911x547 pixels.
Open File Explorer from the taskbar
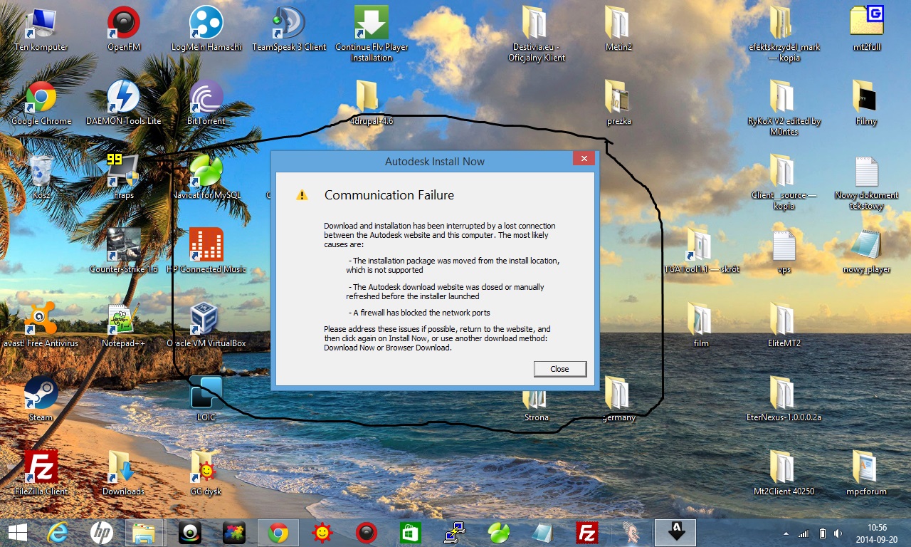pos(145,532)
